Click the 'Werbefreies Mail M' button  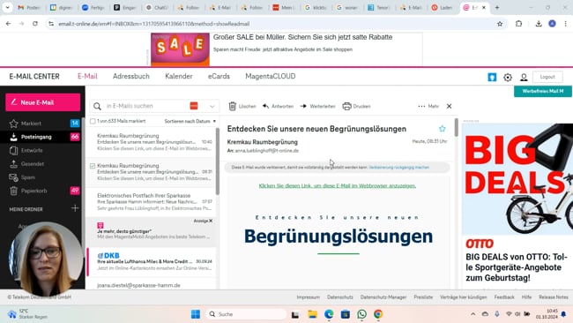point(543,91)
